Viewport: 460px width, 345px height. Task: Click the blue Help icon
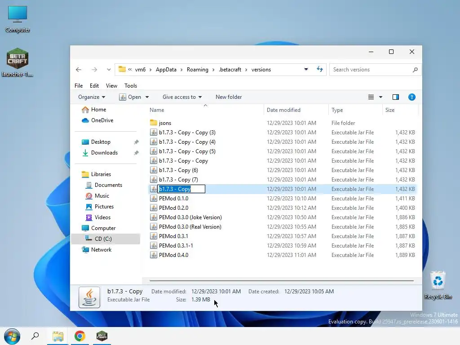tap(411, 97)
